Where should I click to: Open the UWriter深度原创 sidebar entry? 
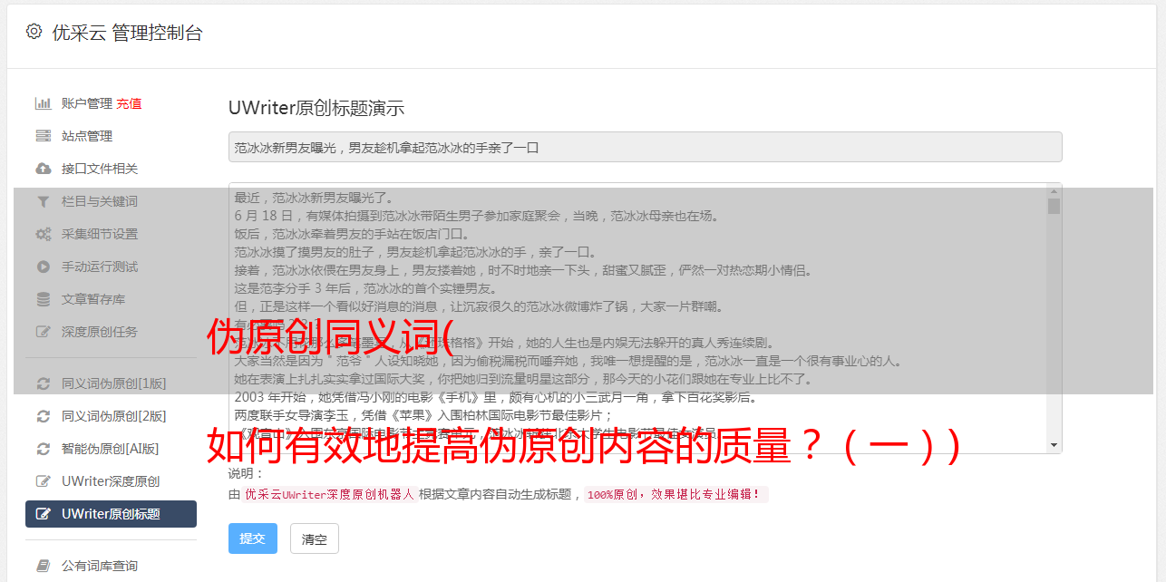pyautogui.click(x=111, y=481)
